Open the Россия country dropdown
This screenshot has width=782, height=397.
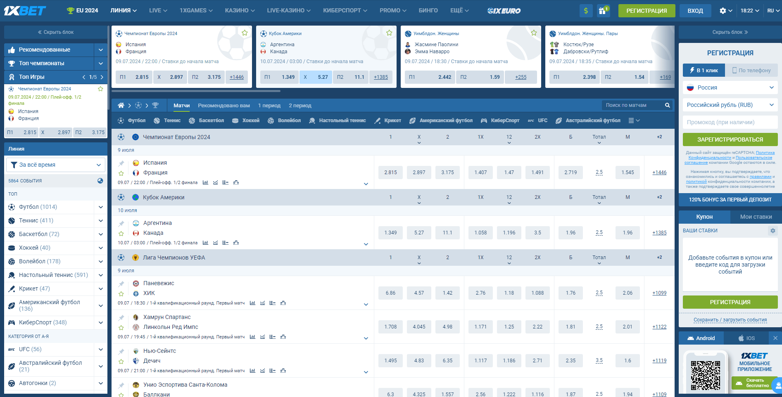[730, 87]
